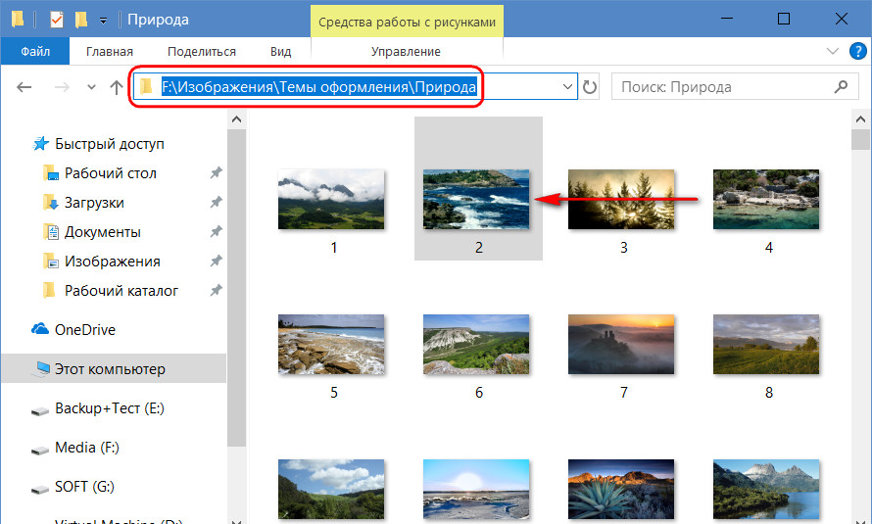Screen dimensions: 872x524
Task: Click the Properties quick access toolbar icon
Action: click(x=56, y=20)
